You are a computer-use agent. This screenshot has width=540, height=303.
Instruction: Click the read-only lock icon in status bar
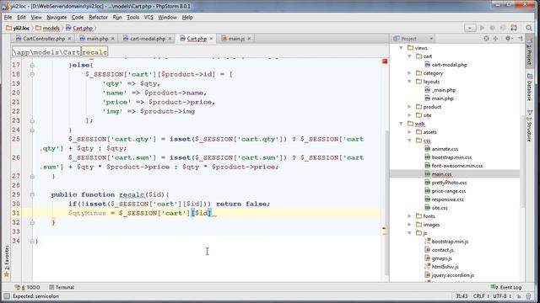pyautogui.click(x=519, y=296)
